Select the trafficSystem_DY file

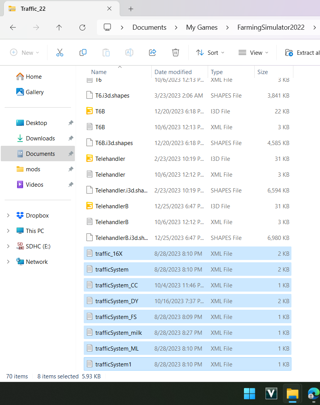click(x=187, y=301)
